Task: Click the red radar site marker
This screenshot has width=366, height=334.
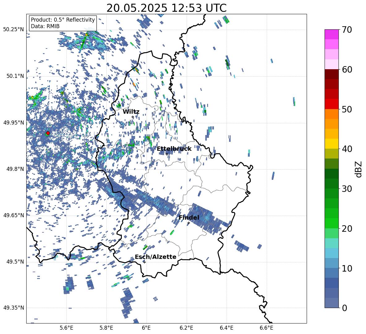Action: pyautogui.click(x=48, y=133)
